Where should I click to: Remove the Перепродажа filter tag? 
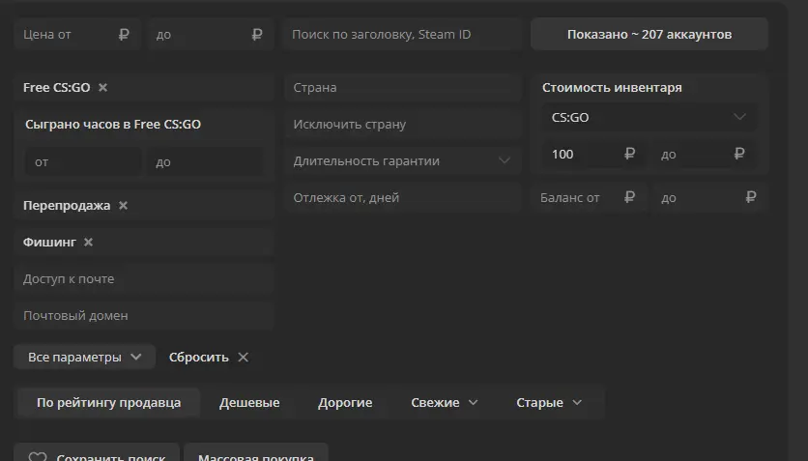tap(123, 206)
